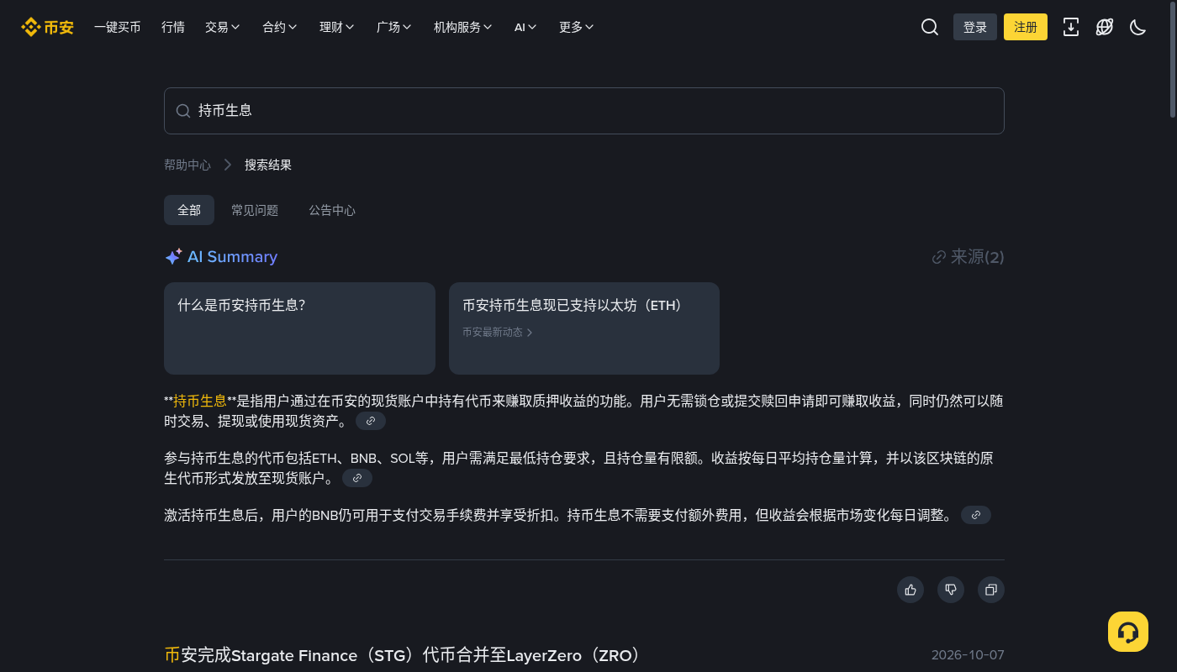Go to 帮助中心 breadcrumb link
The image size is (1177, 672).
pyautogui.click(x=187, y=165)
